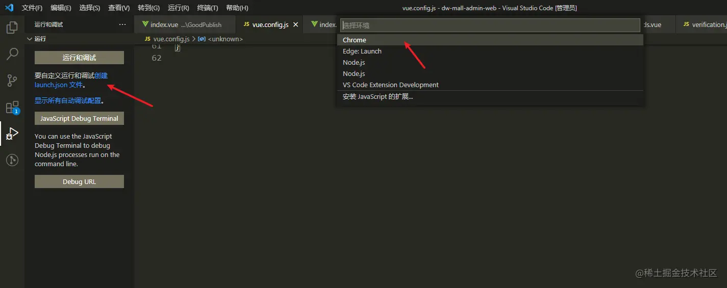Open the Run and Debug panel more actions (…)
The width and height of the screenshot is (727, 288).
(122, 24)
